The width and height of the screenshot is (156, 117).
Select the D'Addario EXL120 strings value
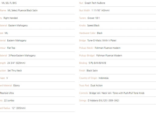(103, 100)
